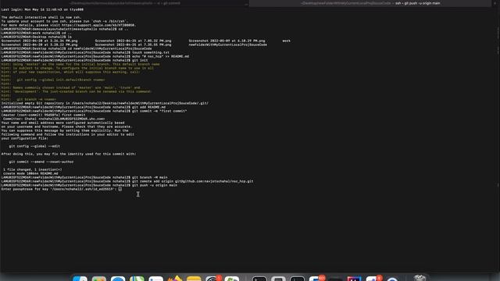
Task: Click the '[master (root-commit)' first commit line
Action: pos(44,115)
